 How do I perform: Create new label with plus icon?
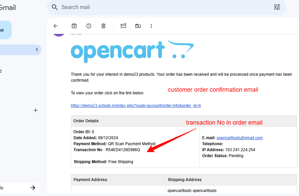[x=36, y=110]
